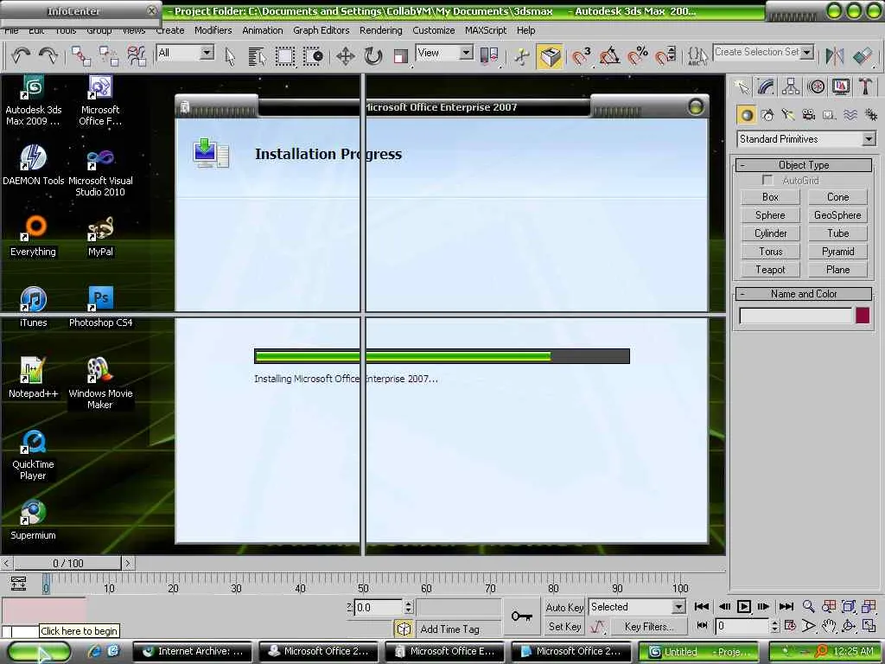Select the Helpers category icon
Image resolution: width=885 pixels, height=664 pixels.
pyautogui.click(x=829, y=115)
